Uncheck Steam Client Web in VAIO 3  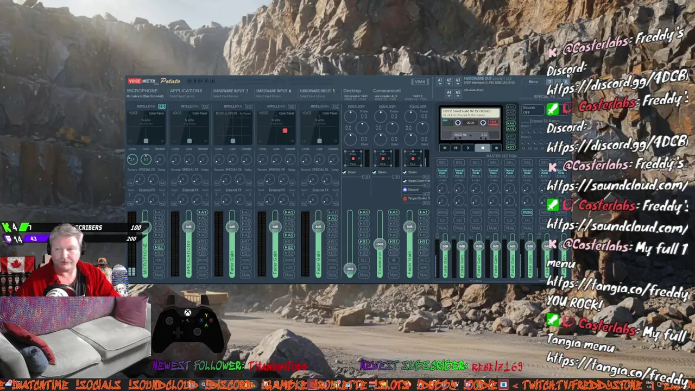click(x=405, y=181)
